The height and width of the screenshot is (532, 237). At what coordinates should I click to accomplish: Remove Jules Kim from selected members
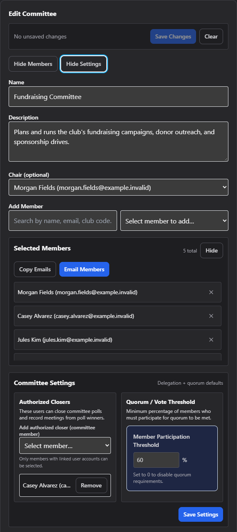coord(211,340)
